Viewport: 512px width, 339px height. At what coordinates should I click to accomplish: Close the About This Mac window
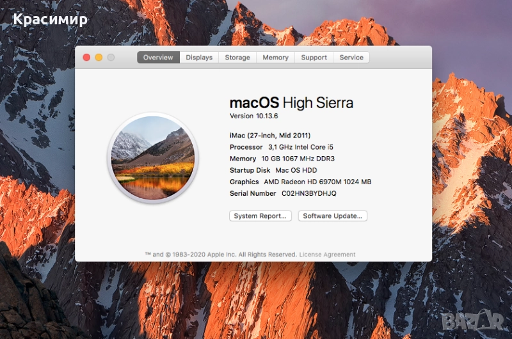pyautogui.click(x=86, y=58)
